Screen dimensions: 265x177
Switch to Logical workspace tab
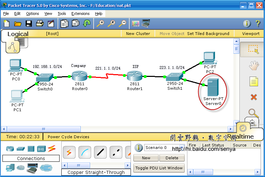click(x=18, y=34)
